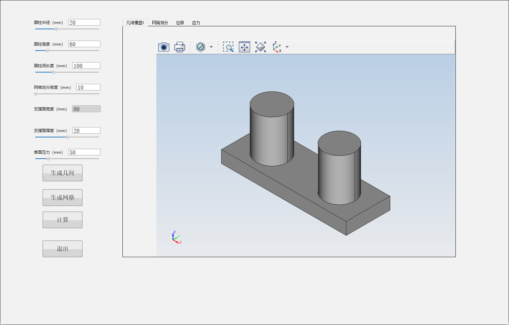Click the 生成网格 button
This screenshot has height=325, width=509.
63,198
